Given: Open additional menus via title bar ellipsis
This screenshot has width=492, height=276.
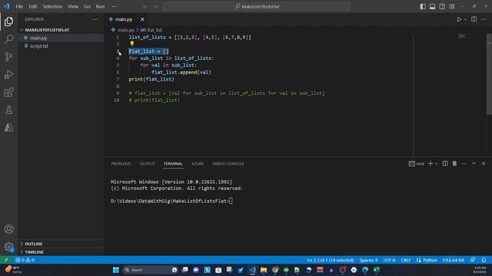Looking at the screenshot, I should tap(115, 7).
